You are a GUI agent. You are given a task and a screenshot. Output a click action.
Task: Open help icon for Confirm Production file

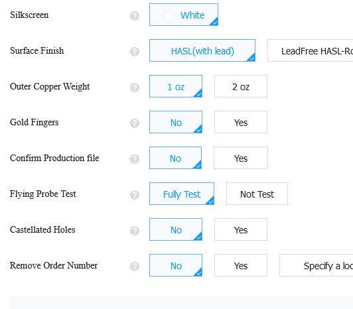click(135, 159)
